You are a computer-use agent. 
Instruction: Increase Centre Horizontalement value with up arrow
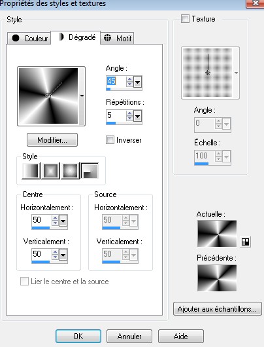55,218
